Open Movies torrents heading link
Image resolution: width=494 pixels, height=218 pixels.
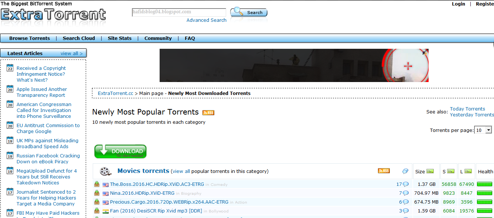(x=143, y=171)
